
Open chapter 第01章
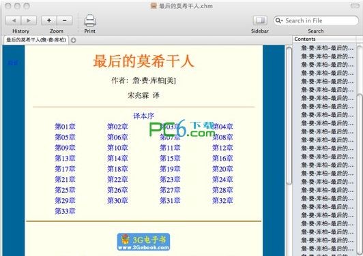[65, 127]
